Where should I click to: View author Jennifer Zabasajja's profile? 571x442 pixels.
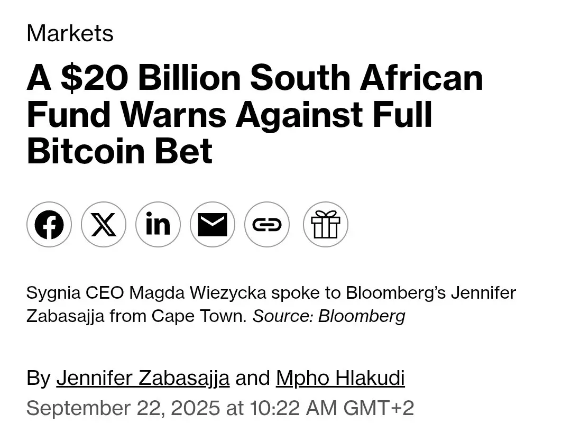coord(143,378)
